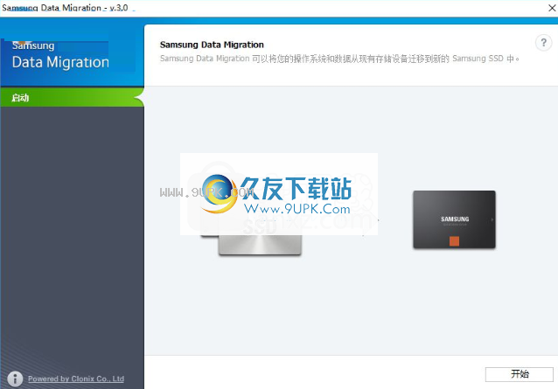This screenshot has width=558, height=389.
Task: Click the gray description sentence under the heading
Action: [339, 59]
